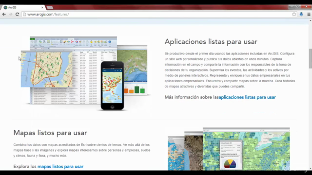Close the ArcGIS tab
312x175 pixels.
click(x=42, y=8)
